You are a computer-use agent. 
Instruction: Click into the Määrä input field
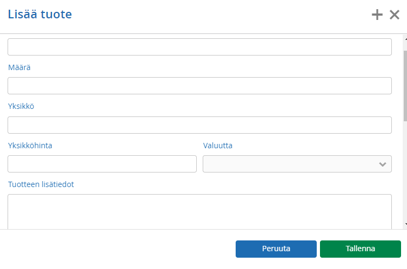(x=199, y=86)
